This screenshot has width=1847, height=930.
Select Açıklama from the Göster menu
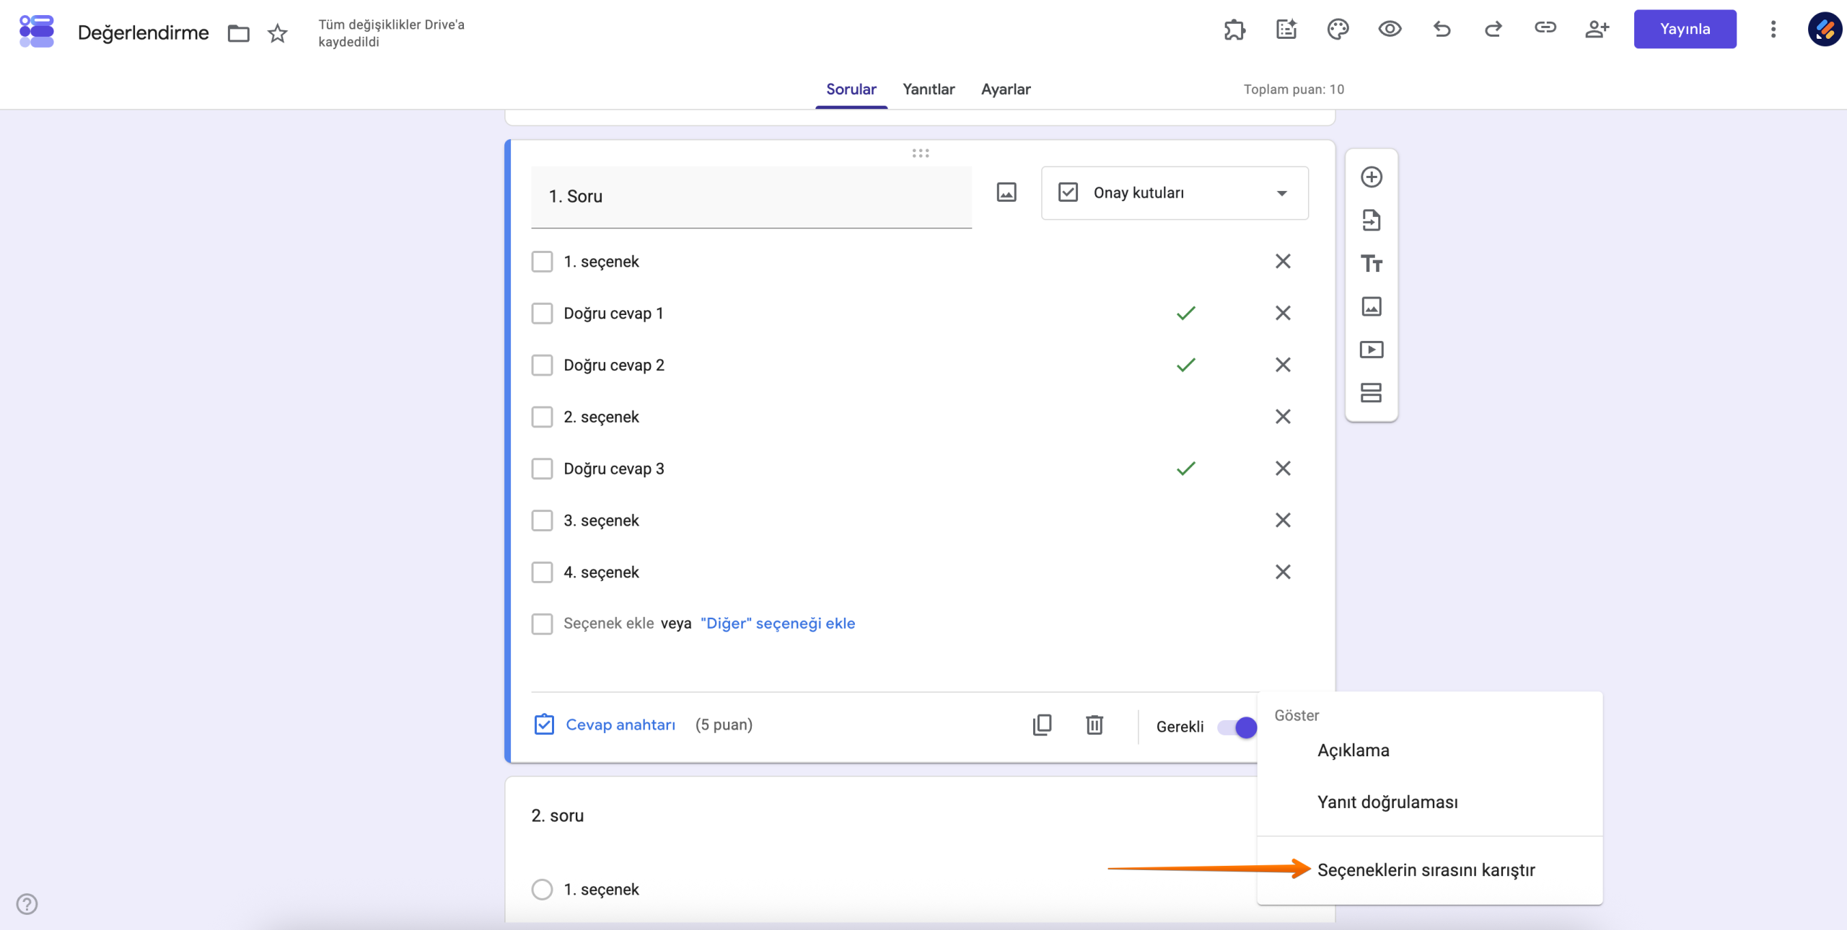click(x=1430, y=750)
